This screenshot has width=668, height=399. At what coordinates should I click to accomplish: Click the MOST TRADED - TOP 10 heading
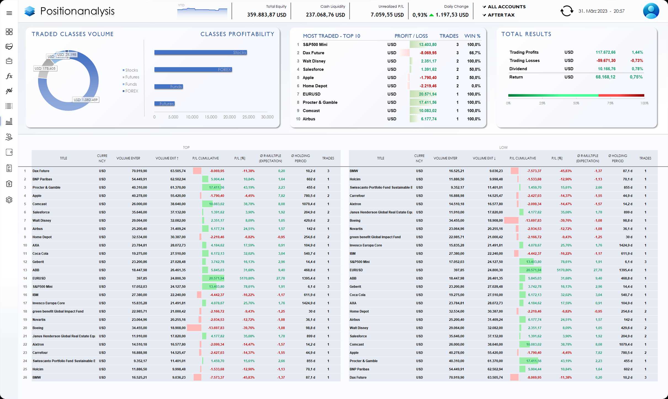[x=331, y=36]
